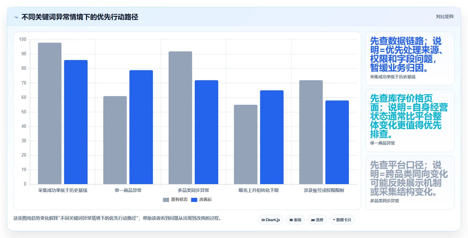Click the blue bar for 涉及账号或权限限制
This screenshot has height=238, width=468.
[337, 142]
